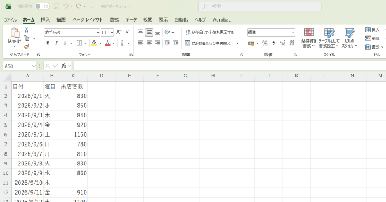
Task: Toggle the AutoSave (自動保存) switch
Action: click(42, 7)
